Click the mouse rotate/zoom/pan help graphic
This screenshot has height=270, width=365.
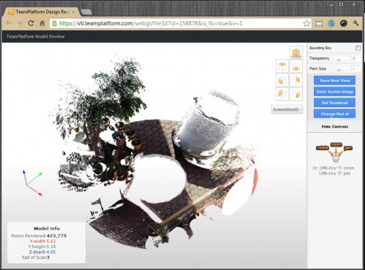(x=335, y=153)
